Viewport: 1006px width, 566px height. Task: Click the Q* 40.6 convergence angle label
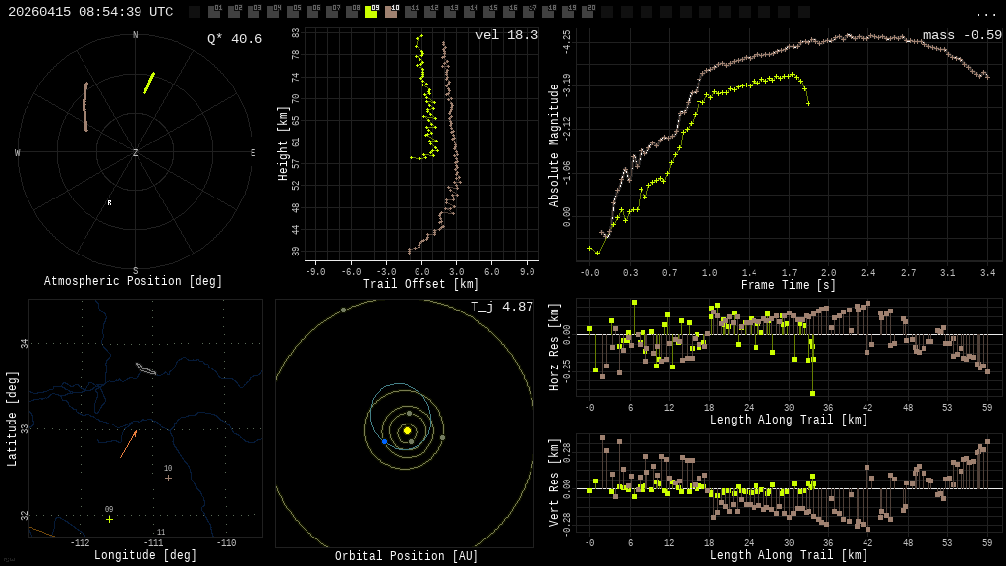[235, 39]
